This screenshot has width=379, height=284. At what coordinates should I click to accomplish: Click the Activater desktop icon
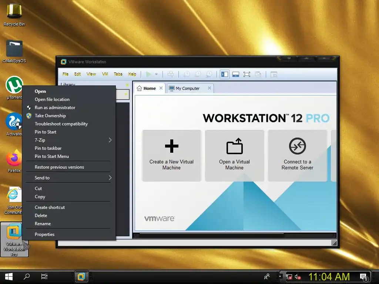coord(14,124)
